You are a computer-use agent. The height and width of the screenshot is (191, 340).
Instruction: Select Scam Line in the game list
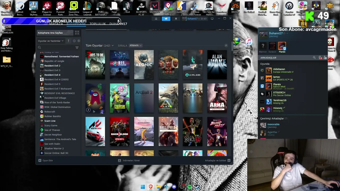pyautogui.click(x=50, y=121)
